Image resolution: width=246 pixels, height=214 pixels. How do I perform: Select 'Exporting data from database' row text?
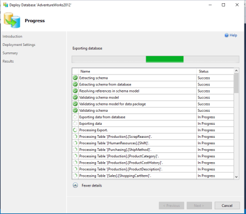[x=102, y=117]
